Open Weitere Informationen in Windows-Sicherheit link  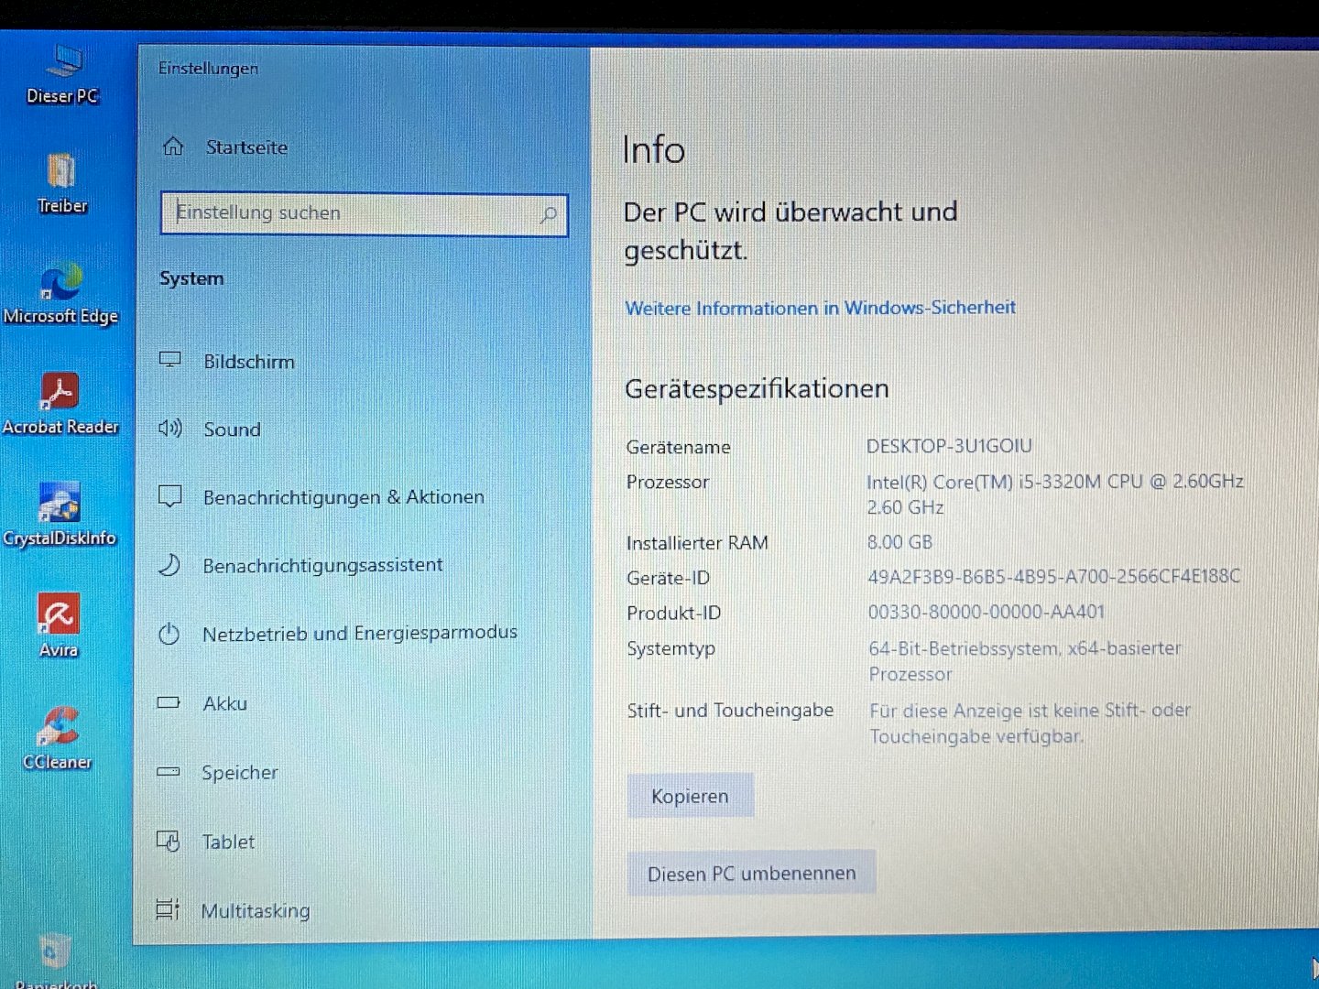click(x=820, y=308)
